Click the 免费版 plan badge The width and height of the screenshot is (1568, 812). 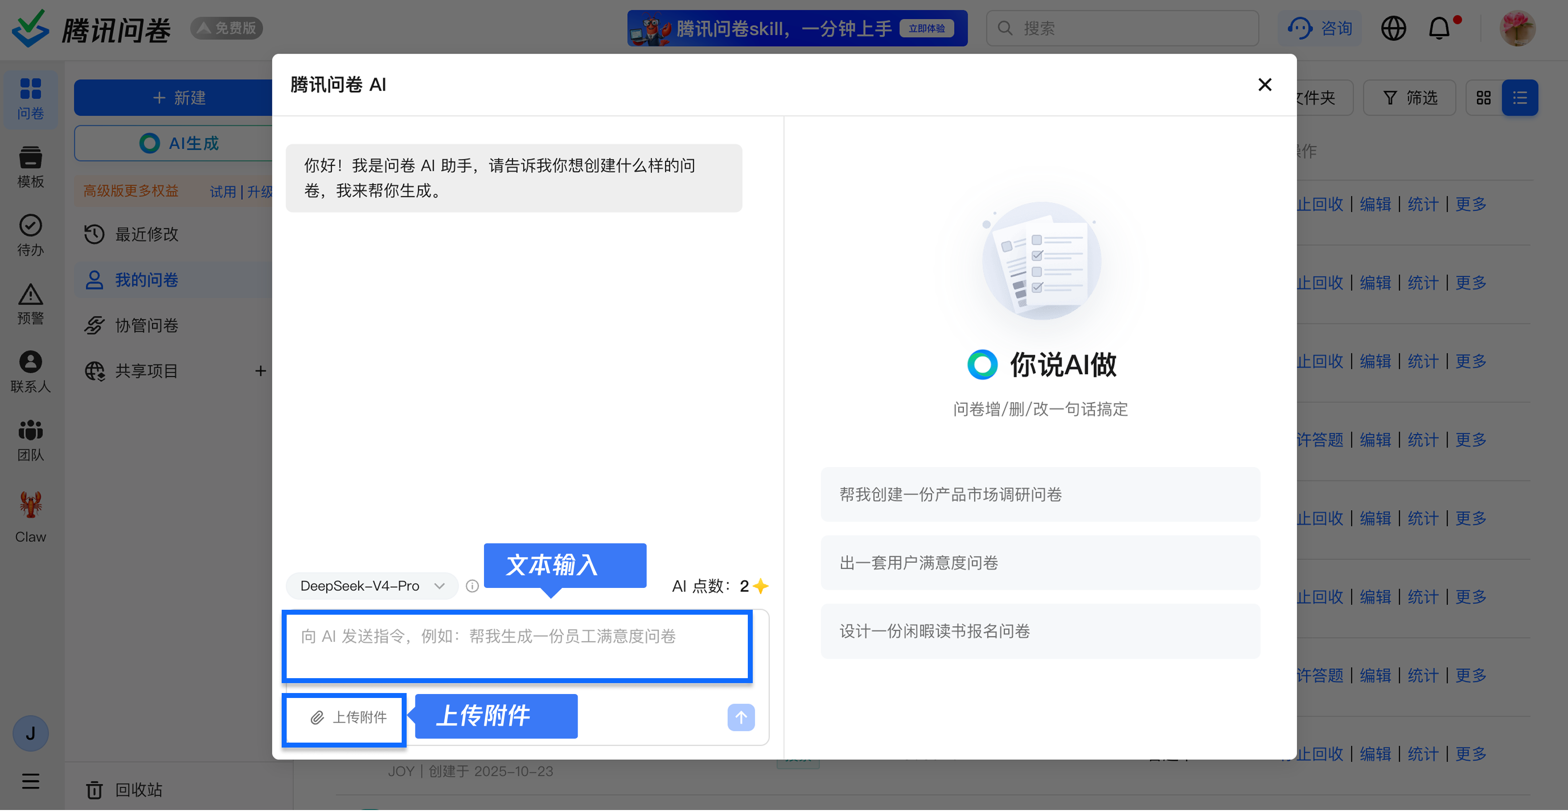click(227, 28)
